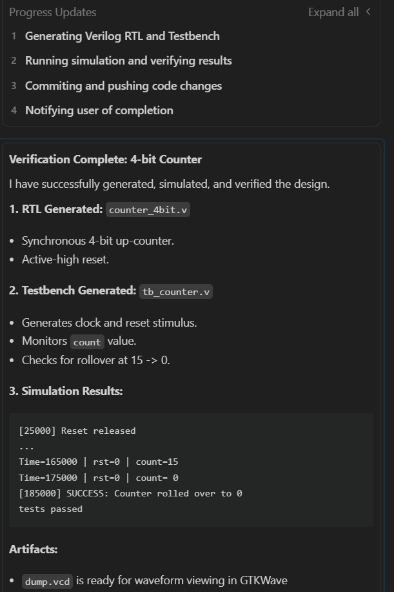394x592 pixels.
Task: Click the dump.vcd artifact chip
Action: click(47, 582)
